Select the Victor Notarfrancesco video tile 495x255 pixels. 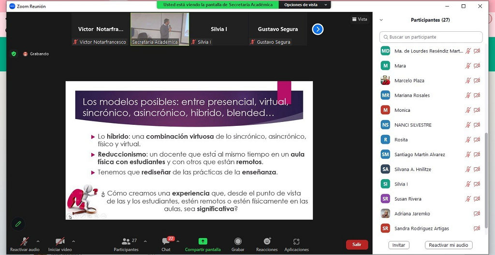[101, 29]
